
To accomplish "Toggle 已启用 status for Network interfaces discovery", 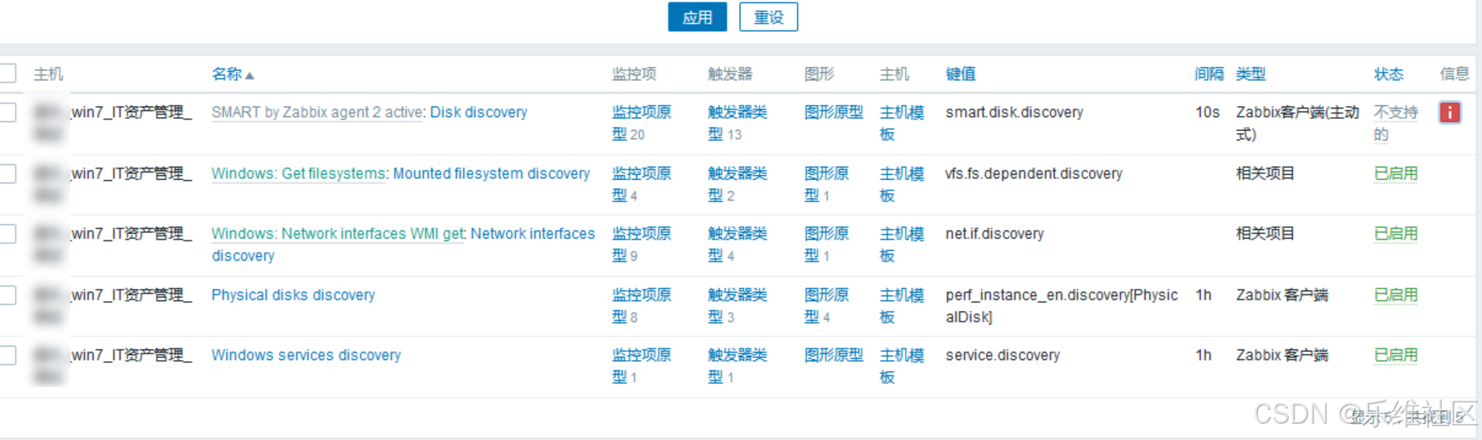I will click(1395, 234).
